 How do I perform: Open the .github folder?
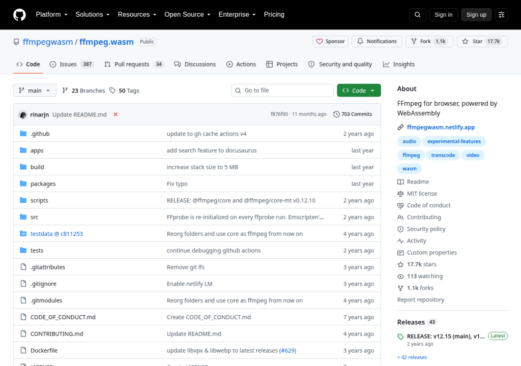40,134
